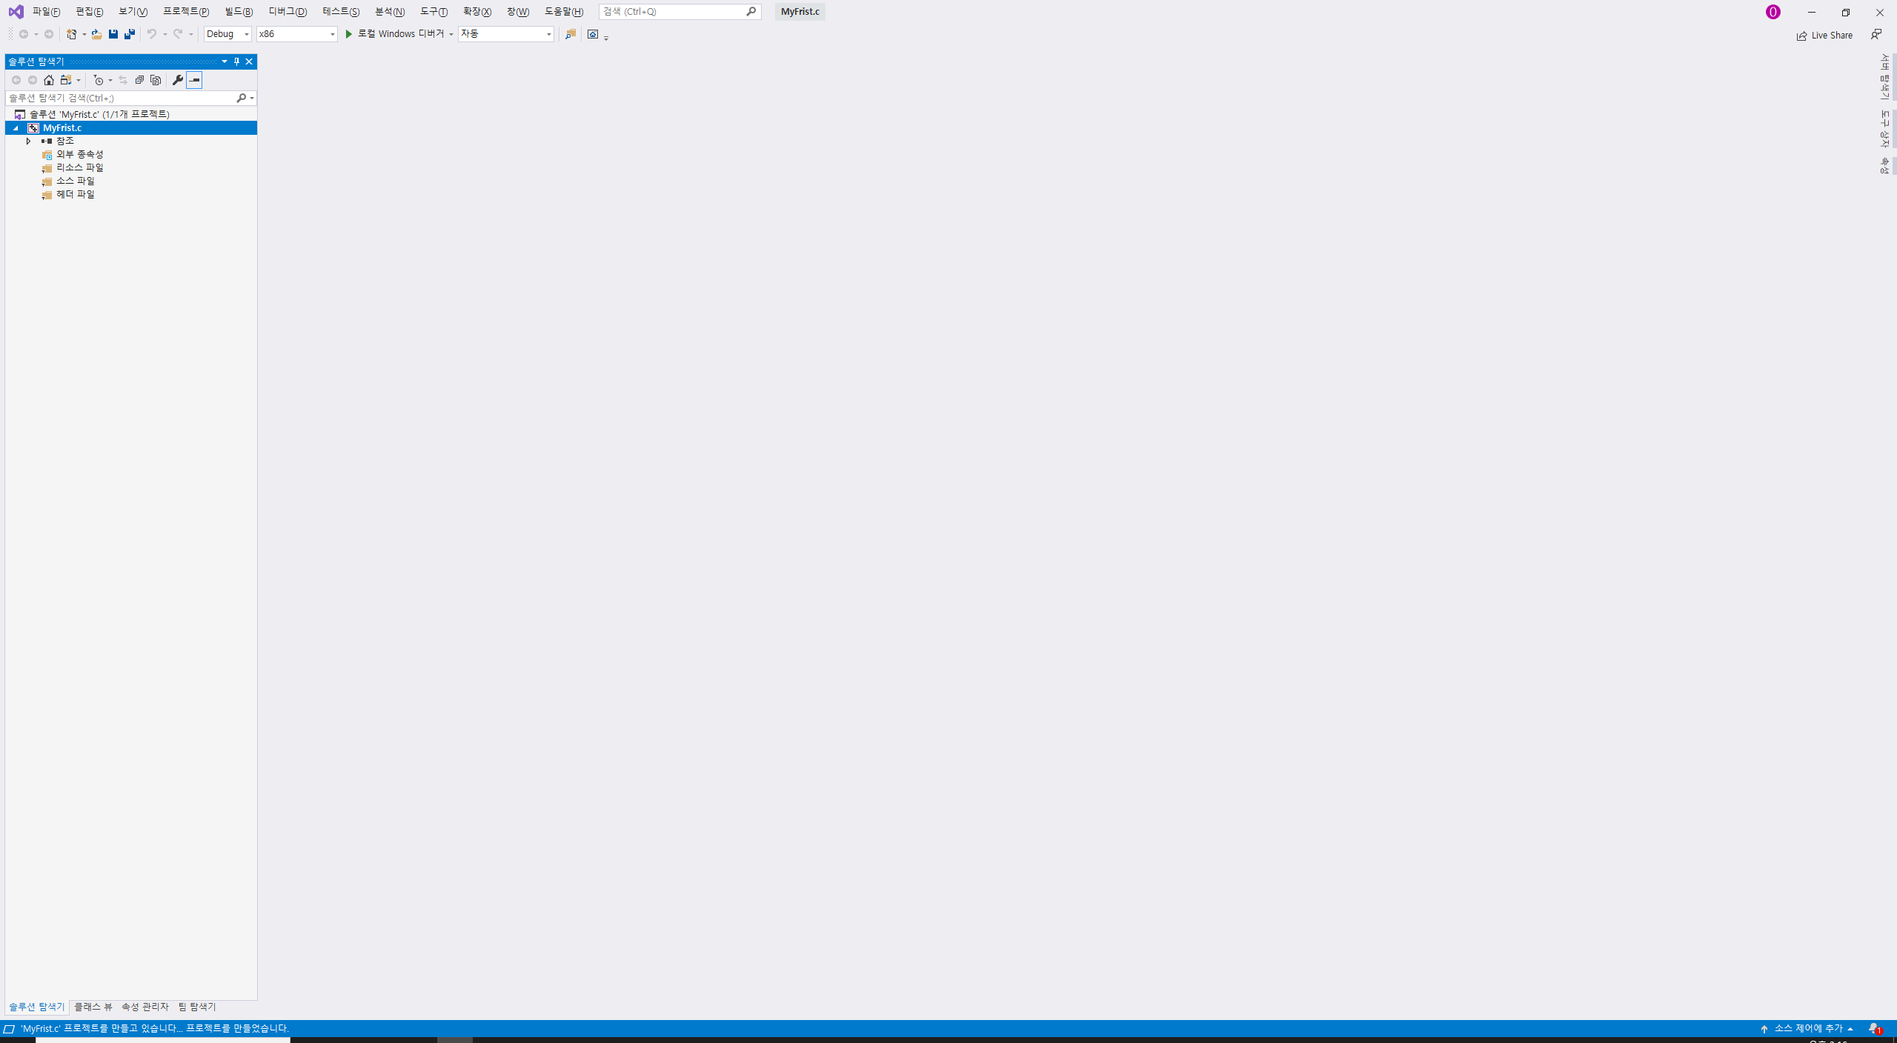Click the Open File folder icon

tap(96, 34)
